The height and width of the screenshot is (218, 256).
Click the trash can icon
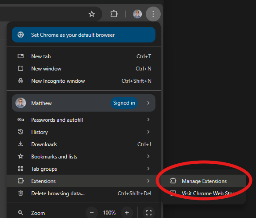pyautogui.click(x=21, y=193)
